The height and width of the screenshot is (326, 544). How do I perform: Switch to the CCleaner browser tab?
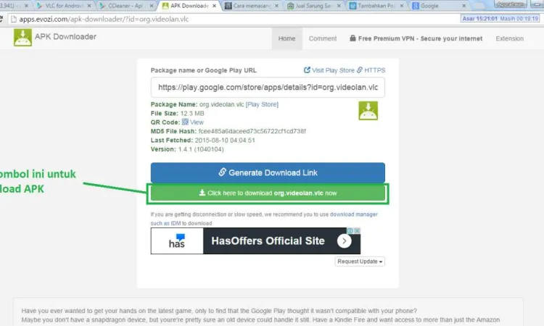tap(126, 6)
